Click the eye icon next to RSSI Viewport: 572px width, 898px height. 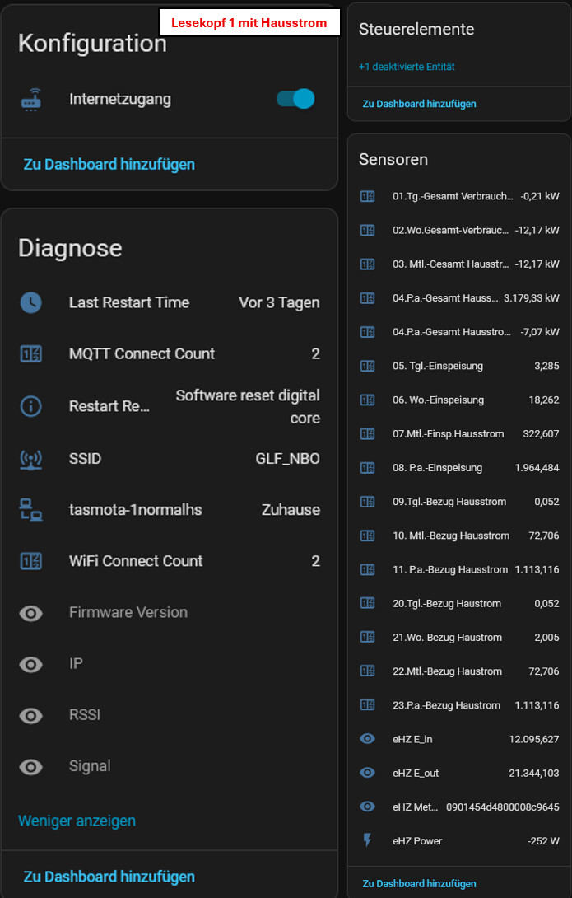30,716
